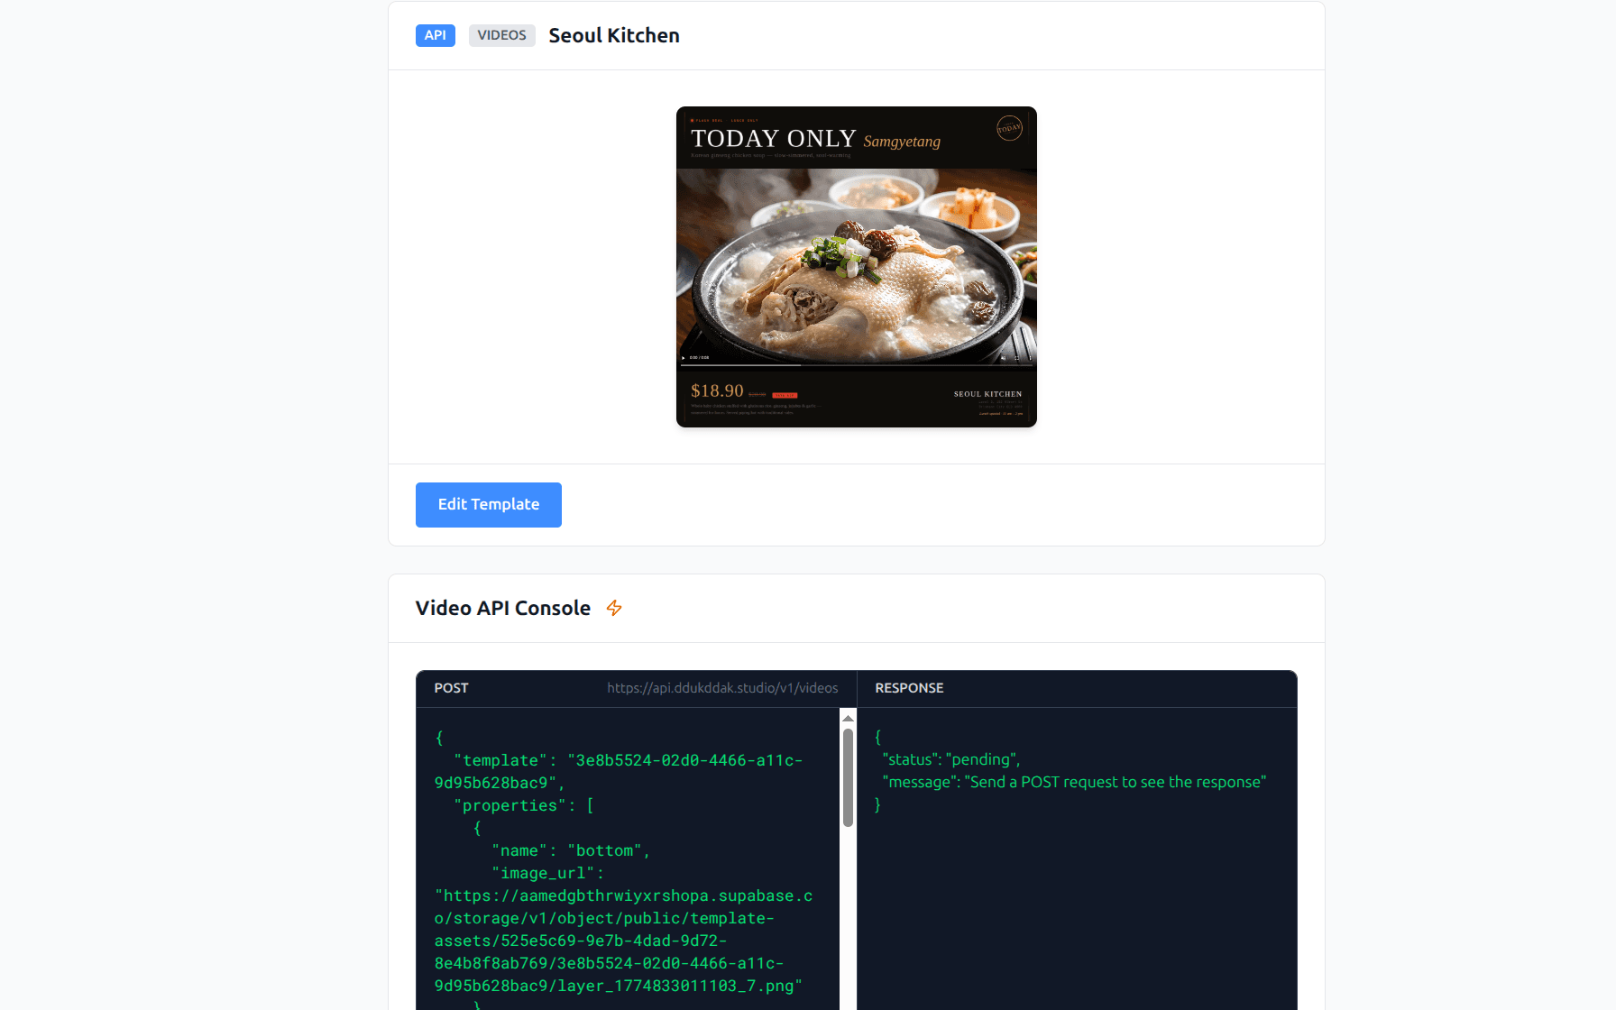Click the 0:00 / 0:08 timestamp display
1616x1010 pixels.
700,358
